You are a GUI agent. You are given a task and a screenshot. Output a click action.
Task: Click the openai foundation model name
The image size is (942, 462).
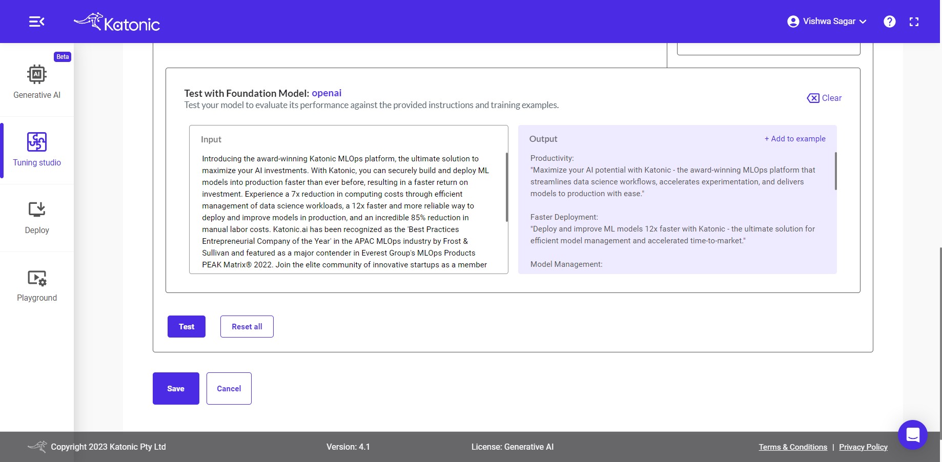pyautogui.click(x=326, y=93)
